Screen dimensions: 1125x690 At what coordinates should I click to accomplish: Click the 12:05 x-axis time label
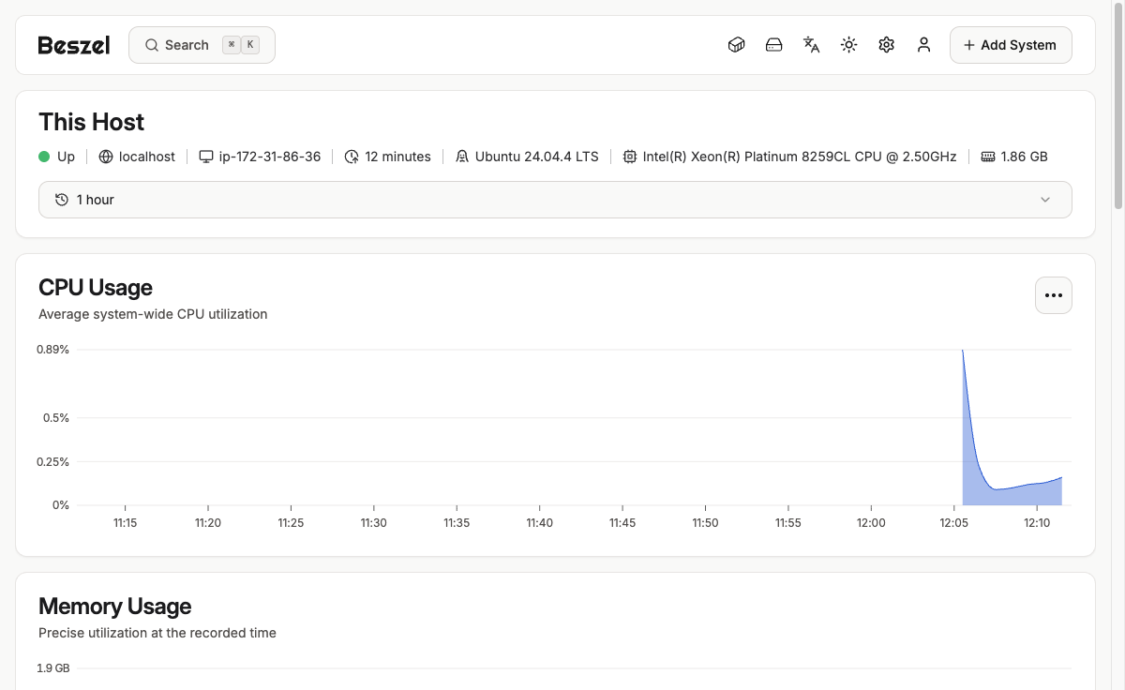[x=954, y=523]
